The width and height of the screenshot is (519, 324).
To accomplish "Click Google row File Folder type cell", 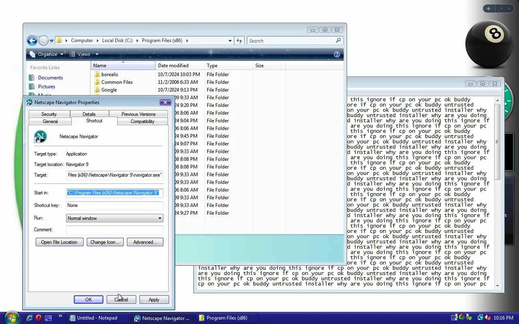I will 218,90.
